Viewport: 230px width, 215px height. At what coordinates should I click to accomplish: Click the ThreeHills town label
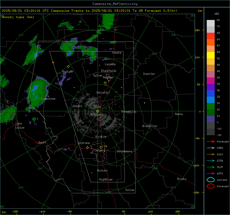[129, 112]
